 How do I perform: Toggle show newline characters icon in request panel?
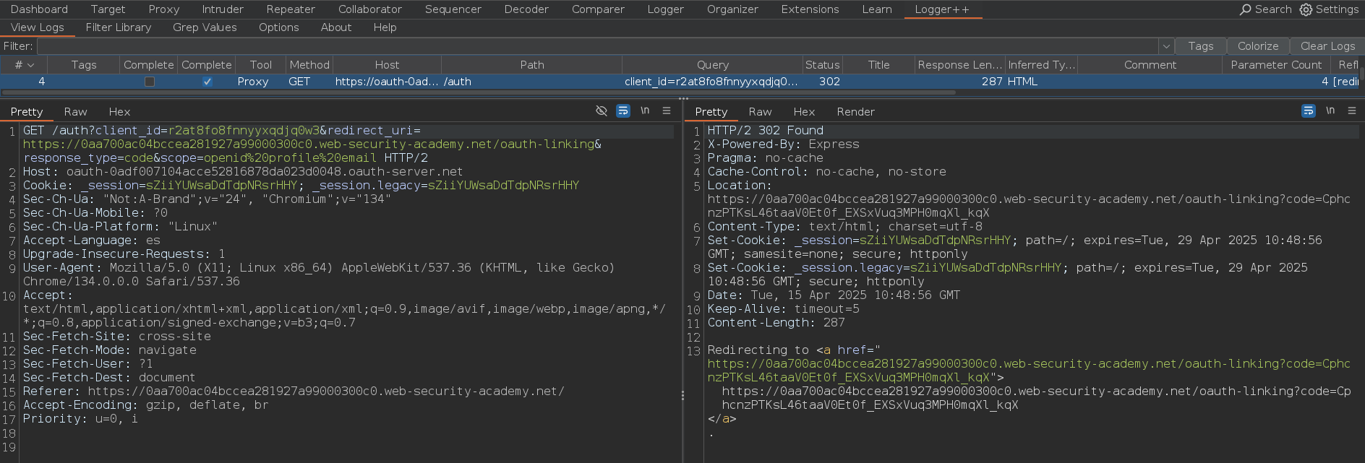point(645,111)
